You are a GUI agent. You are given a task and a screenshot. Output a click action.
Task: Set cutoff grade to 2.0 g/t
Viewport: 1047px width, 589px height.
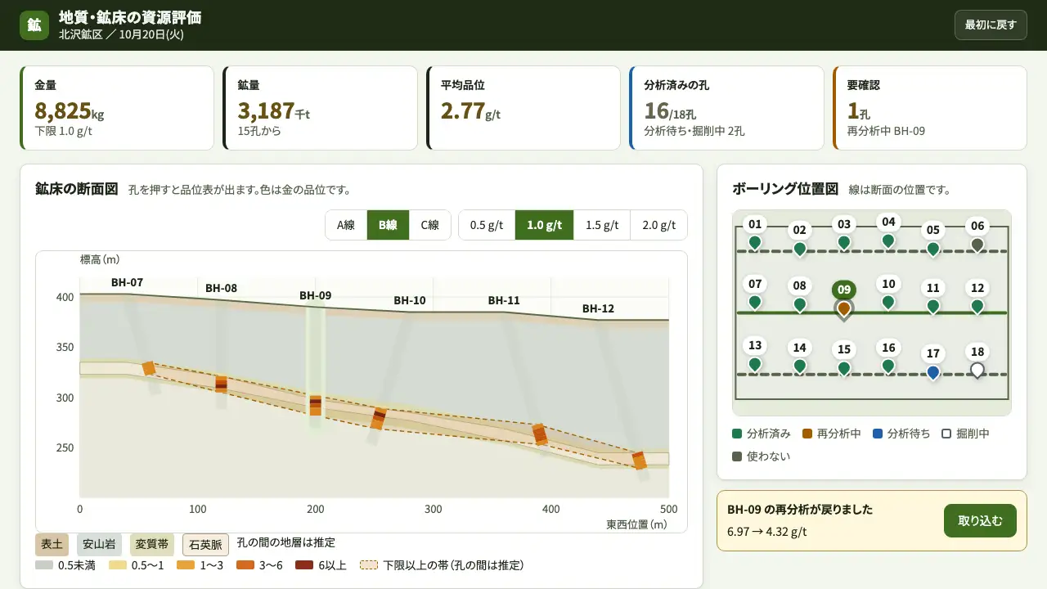point(658,225)
